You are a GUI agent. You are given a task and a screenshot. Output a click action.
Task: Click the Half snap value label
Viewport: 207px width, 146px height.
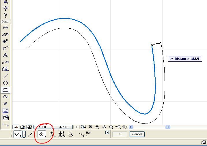pos(89,133)
